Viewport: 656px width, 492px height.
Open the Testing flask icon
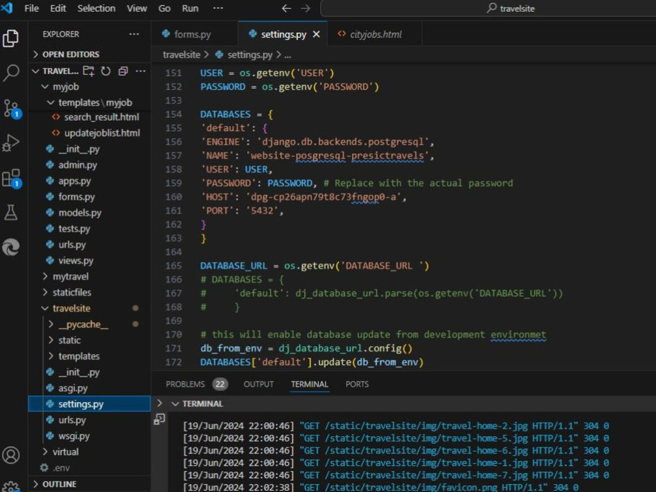[12, 212]
